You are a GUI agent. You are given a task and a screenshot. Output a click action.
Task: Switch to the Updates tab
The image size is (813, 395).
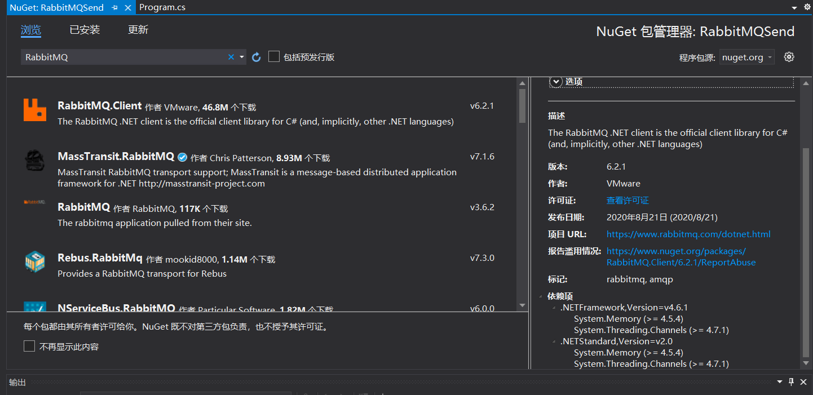coord(138,30)
